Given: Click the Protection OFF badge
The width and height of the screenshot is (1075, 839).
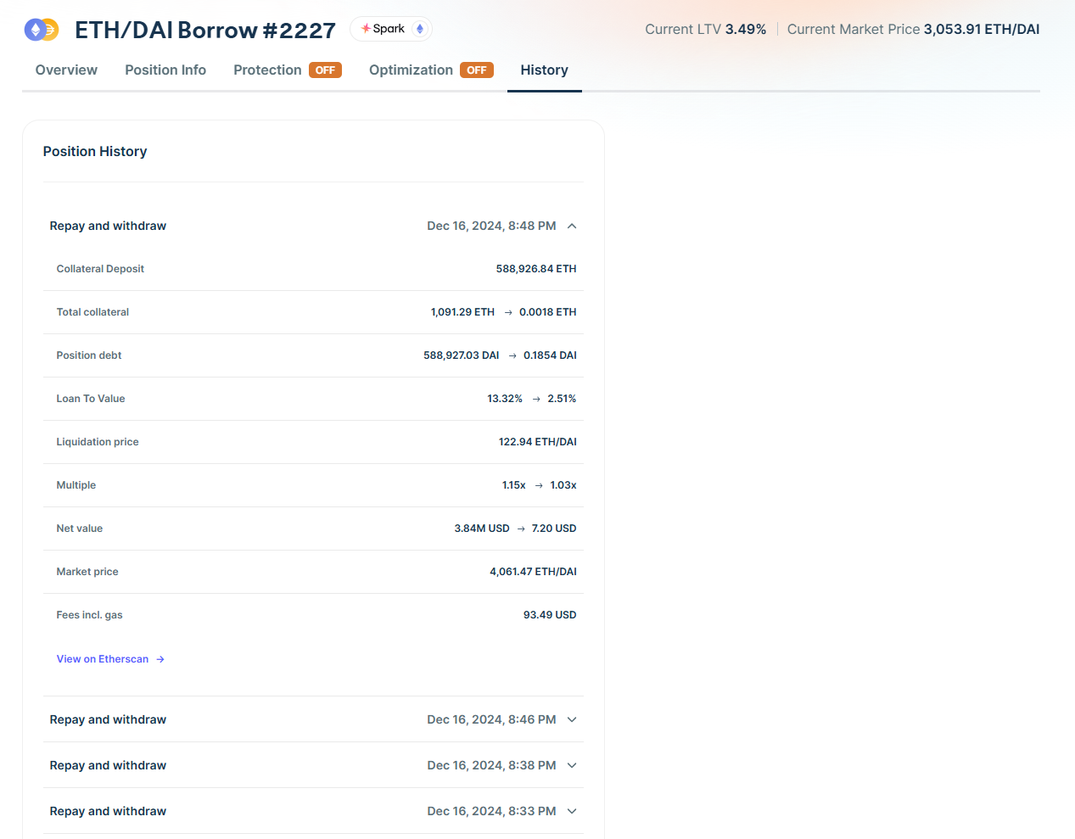Looking at the screenshot, I should [x=325, y=70].
